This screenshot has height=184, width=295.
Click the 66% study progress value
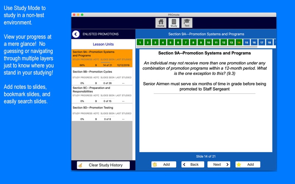click(x=82, y=65)
